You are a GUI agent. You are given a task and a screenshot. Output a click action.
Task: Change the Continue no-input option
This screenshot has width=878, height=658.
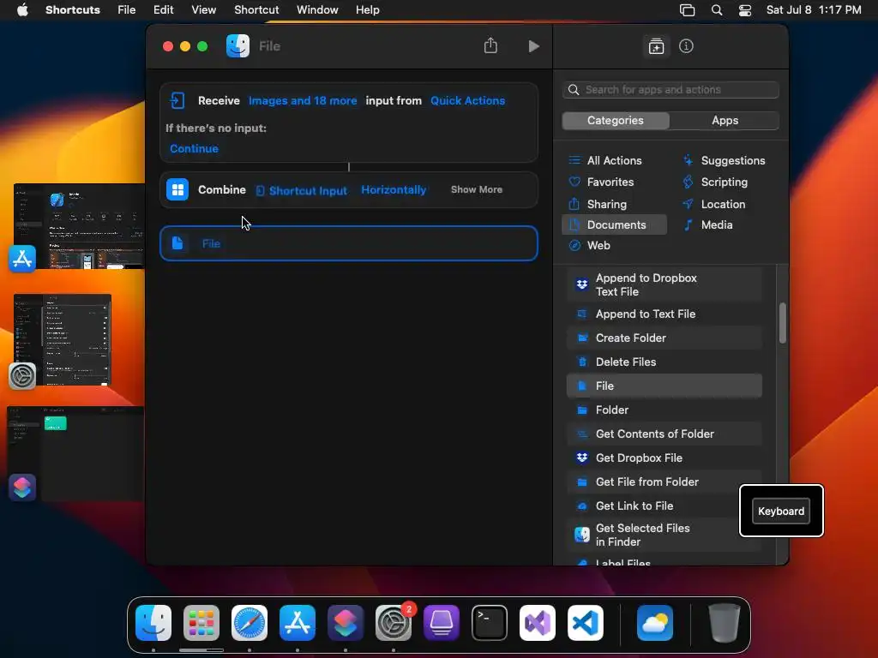click(x=194, y=148)
